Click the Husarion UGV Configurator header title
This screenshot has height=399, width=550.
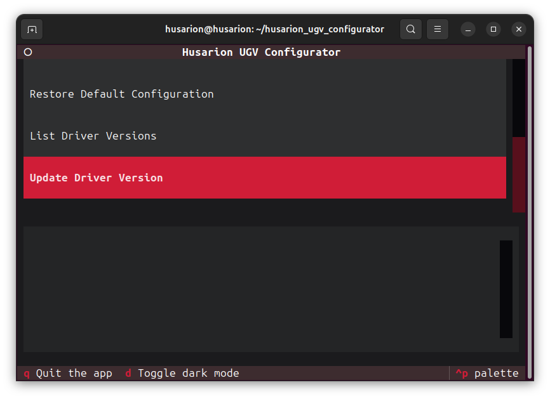[261, 52]
